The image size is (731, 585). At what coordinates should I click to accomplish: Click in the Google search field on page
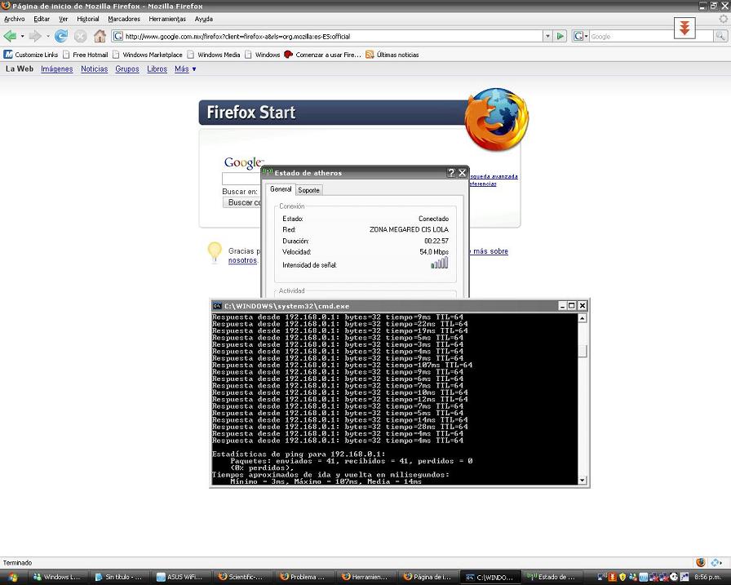pos(241,179)
